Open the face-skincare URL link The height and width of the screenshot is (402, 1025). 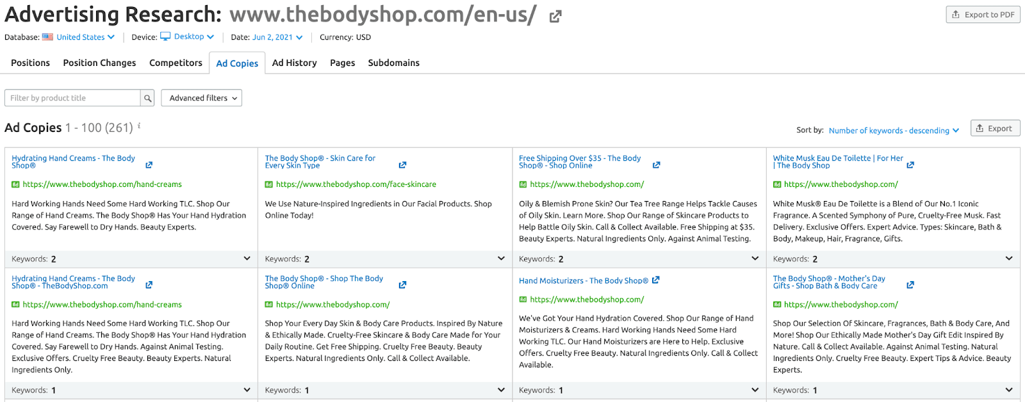click(x=356, y=184)
